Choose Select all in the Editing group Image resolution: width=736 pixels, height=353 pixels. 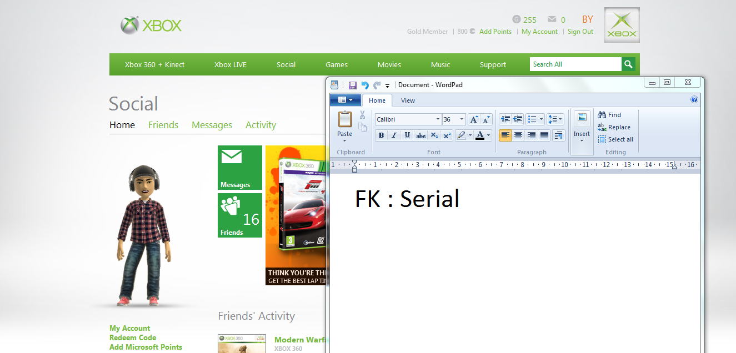pyautogui.click(x=615, y=139)
